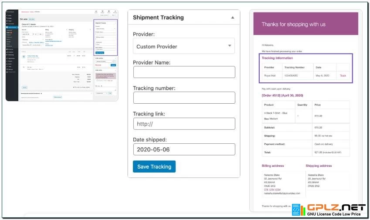Open Customer dropdown in order thumbnail

pos(33,45)
